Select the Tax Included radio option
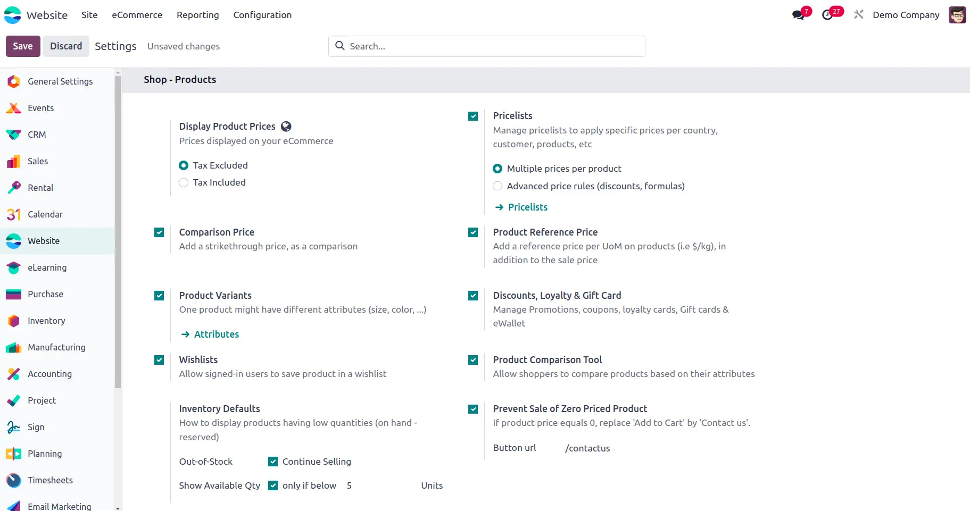970x511 pixels. (184, 183)
